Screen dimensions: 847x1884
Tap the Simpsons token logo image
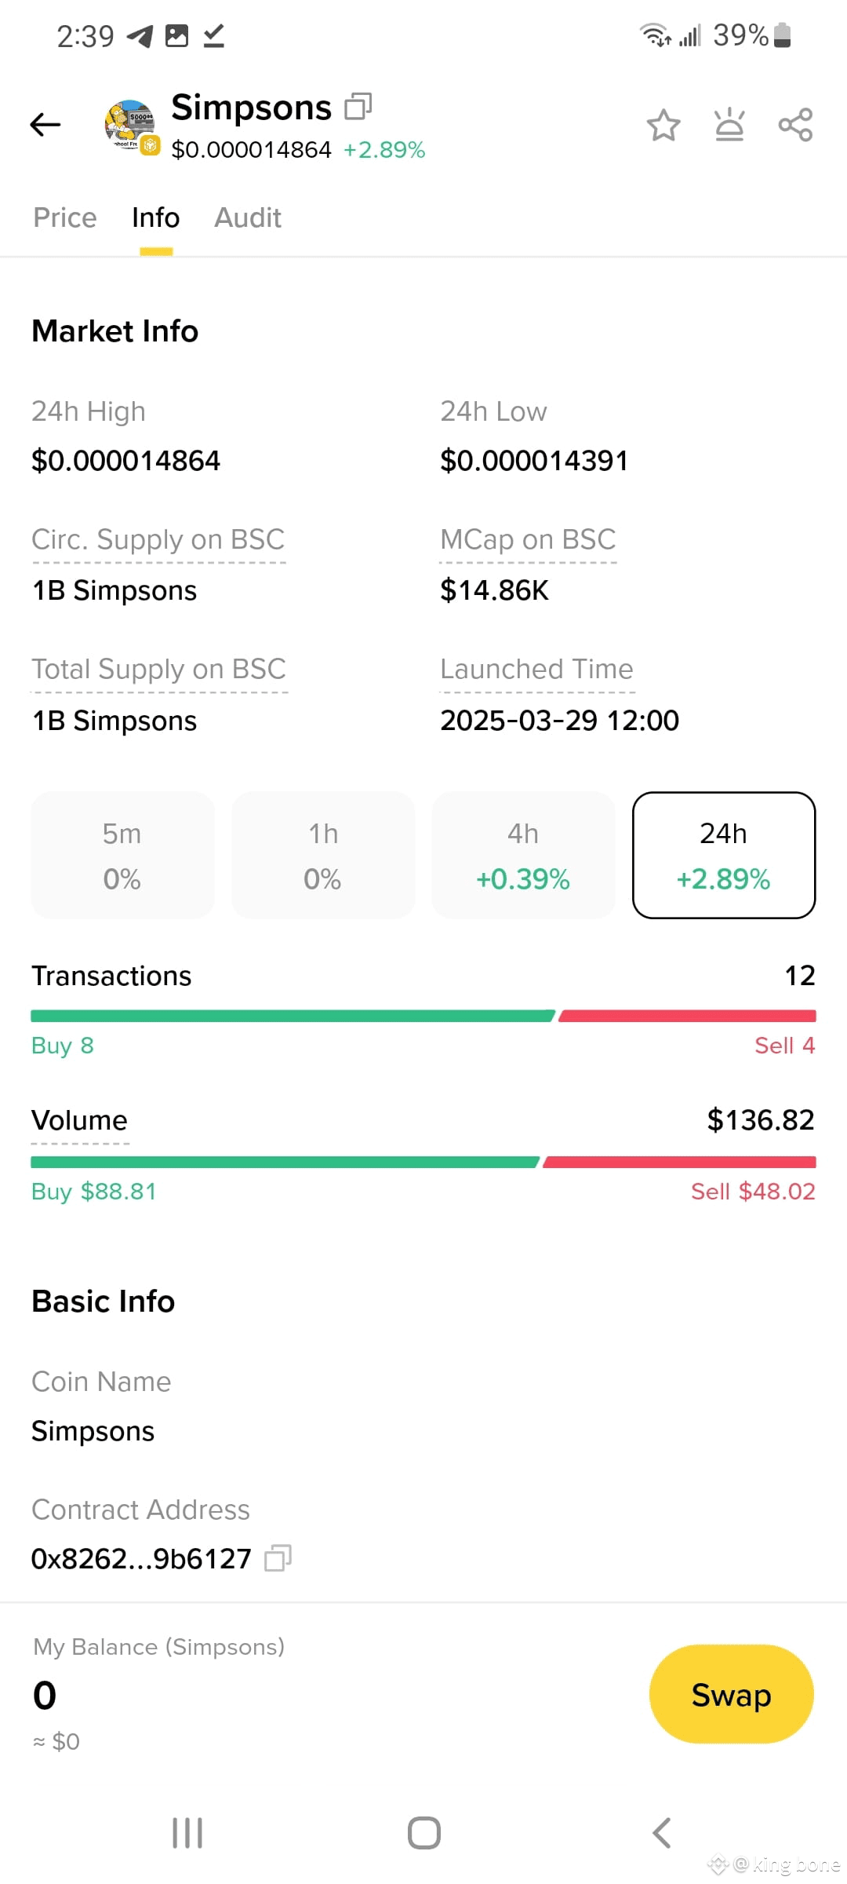click(131, 125)
